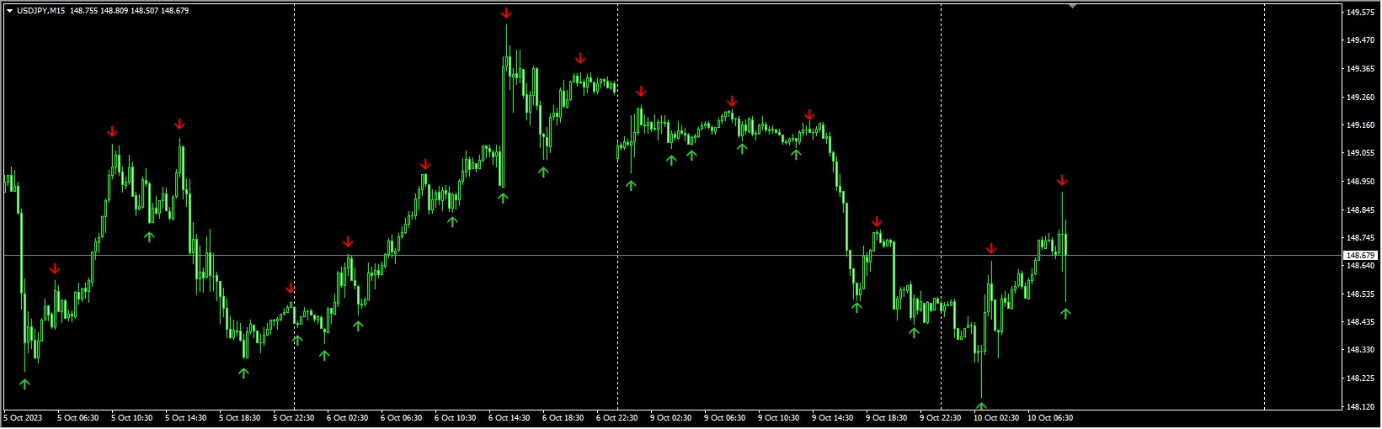Screen dimensions: 1382x429
Task: Click price axis level 149.575
Action: pos(1360,12)
